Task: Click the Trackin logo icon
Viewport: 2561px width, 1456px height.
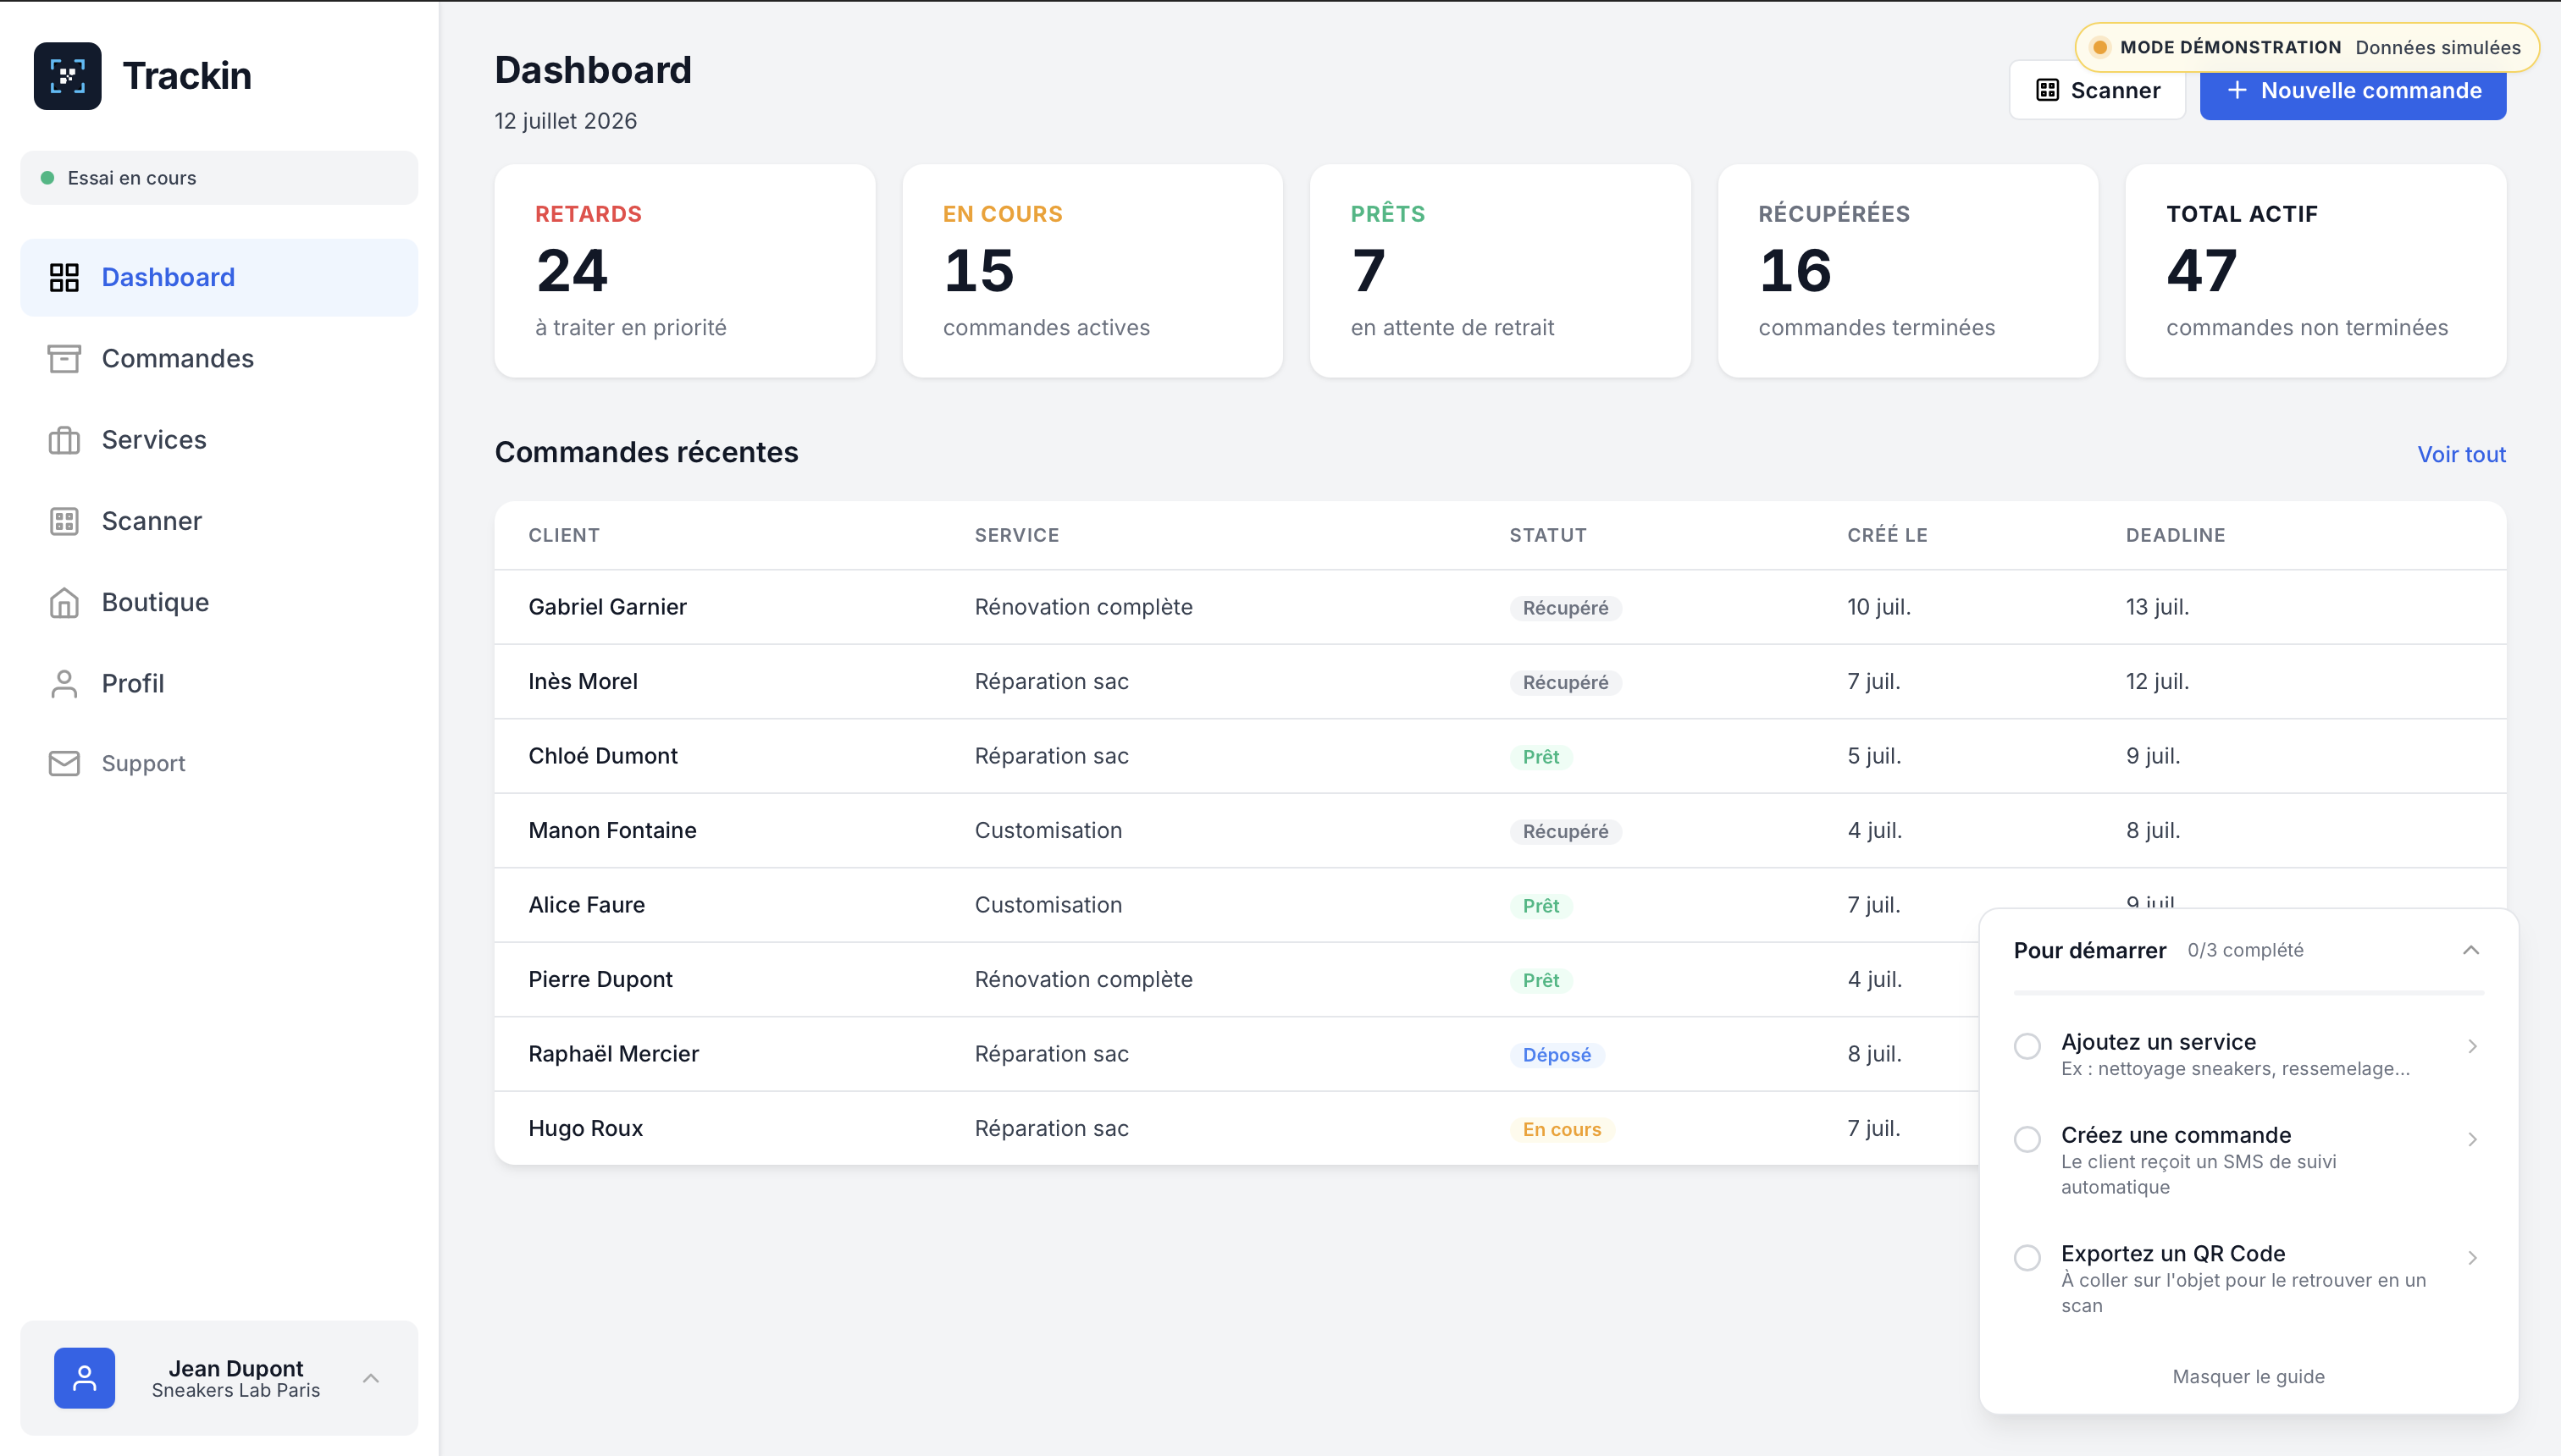Action: click(x=67, y=76)
